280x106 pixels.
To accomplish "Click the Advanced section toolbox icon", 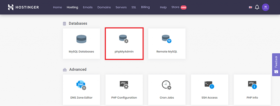I will (65, 70).
